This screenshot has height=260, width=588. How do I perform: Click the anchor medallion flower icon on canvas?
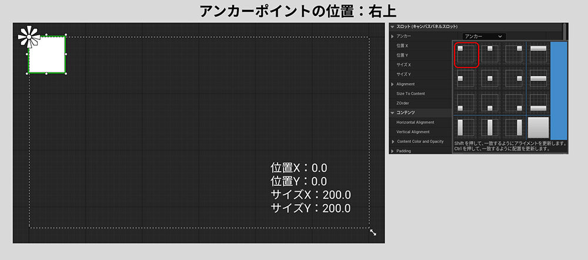tap(29, 36)
